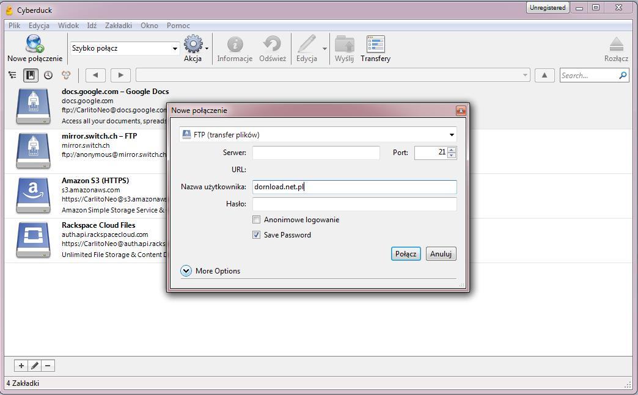This screenshot has width=638, height=395.
Task: Open the Plik menu
Action: point(14,25)
